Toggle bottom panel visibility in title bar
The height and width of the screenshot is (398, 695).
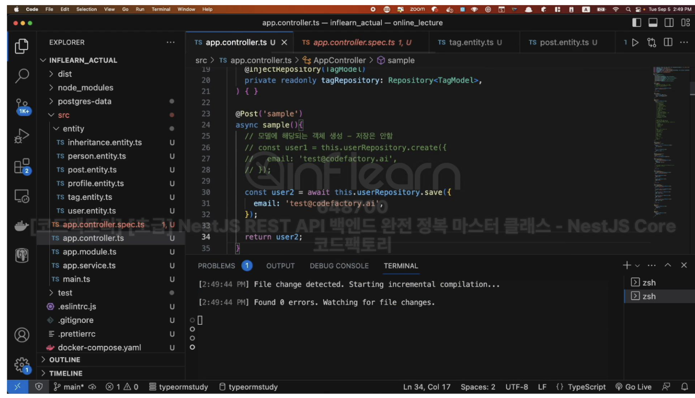(653, 23)
